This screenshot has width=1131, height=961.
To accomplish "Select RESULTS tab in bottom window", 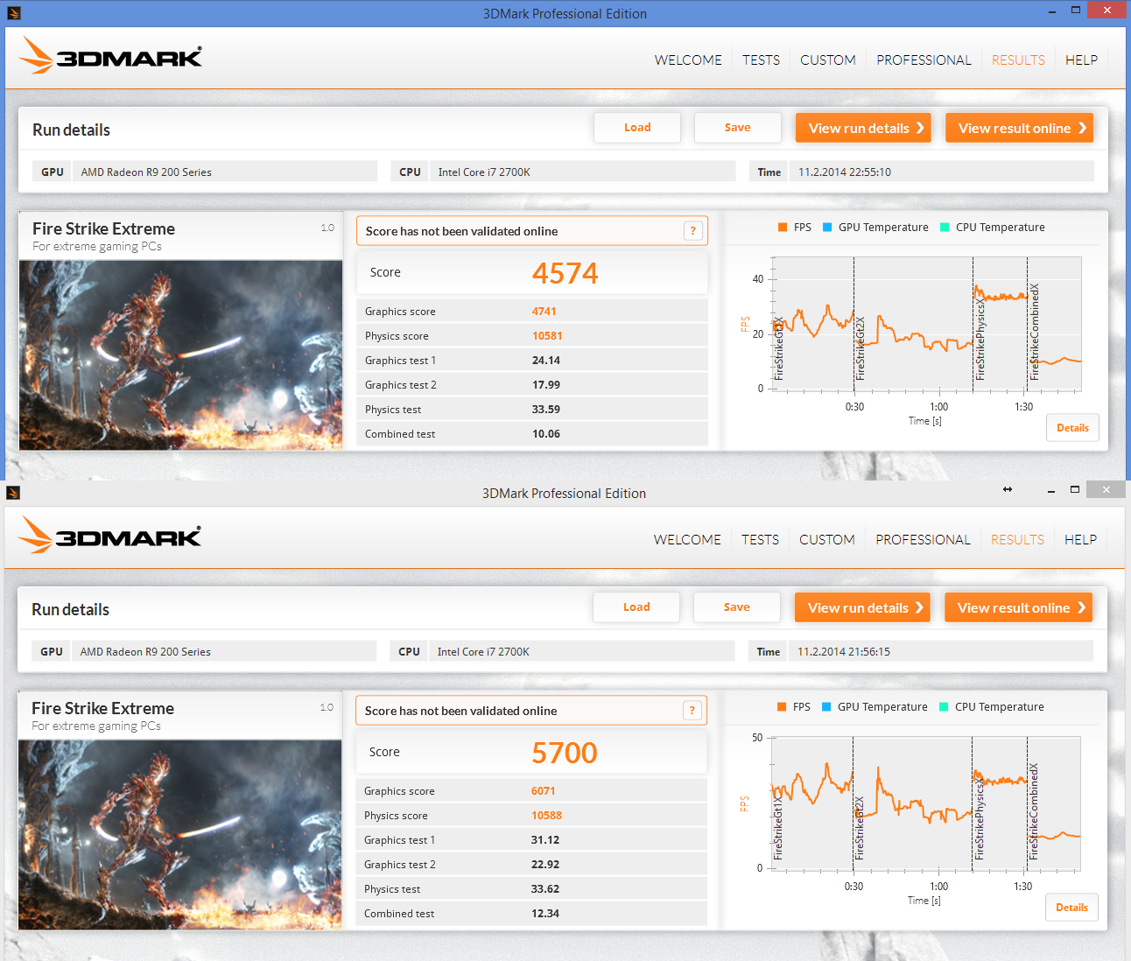I will [x=1017, y=539].
